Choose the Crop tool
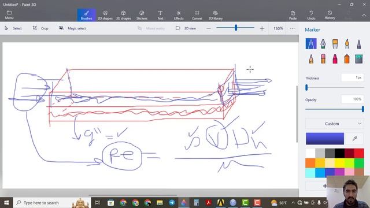Image resolution: width=370 pixels, height=208 pixels. point(40,28)
